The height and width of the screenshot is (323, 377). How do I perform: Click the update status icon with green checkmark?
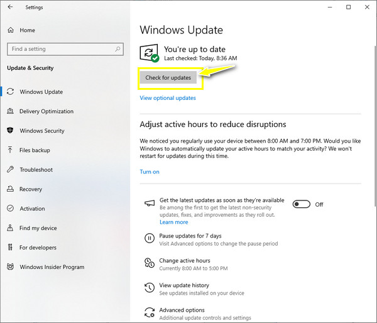coord(149,53)
